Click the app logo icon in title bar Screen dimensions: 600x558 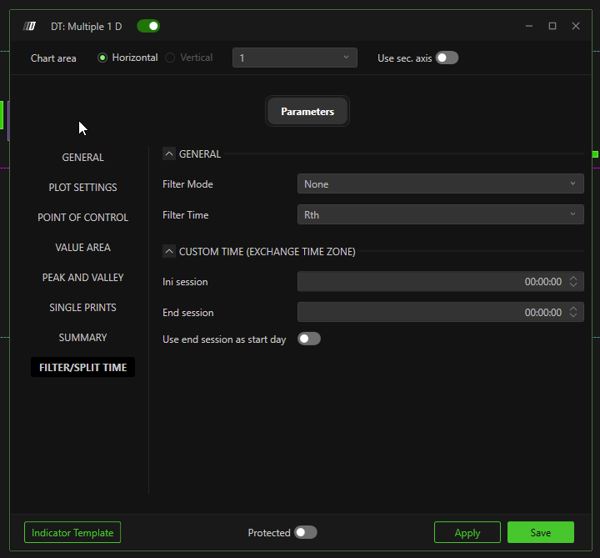point(30,27)
